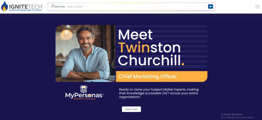
Task: Click the MyPersonas wordmark
Action: coord(84,95)
